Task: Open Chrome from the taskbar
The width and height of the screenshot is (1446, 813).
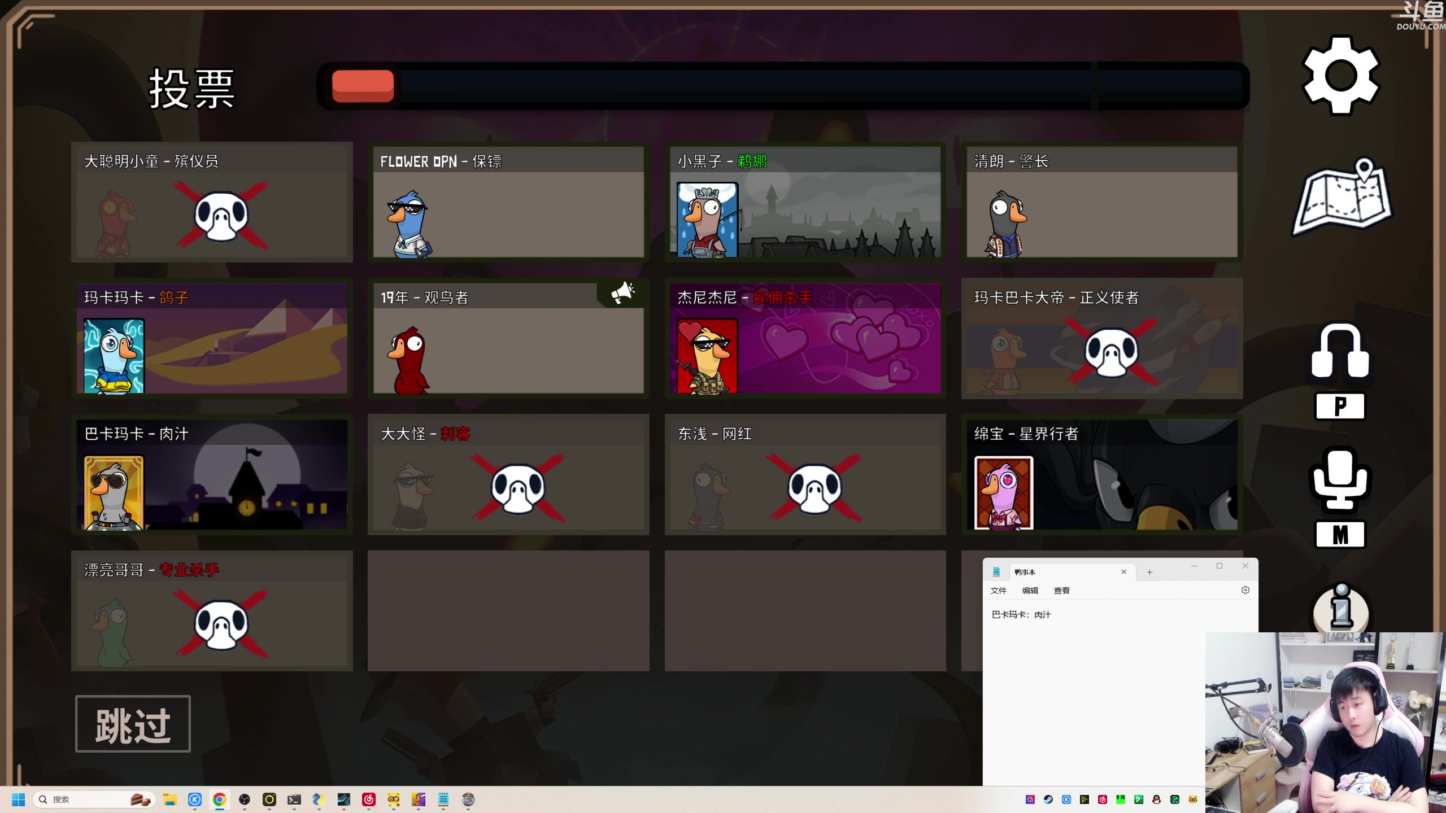Action: coord(219,799)
